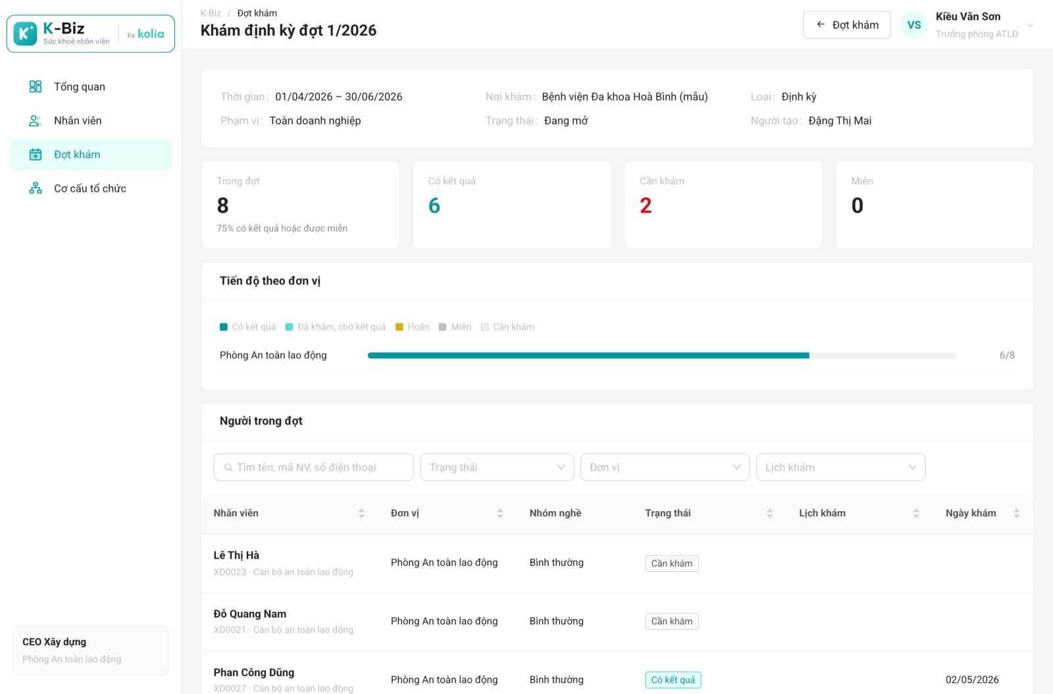Toggle the Đã khám, chờ kết quả legend
The height and width of the screenshot is (694, 1053).
(336, 327)
